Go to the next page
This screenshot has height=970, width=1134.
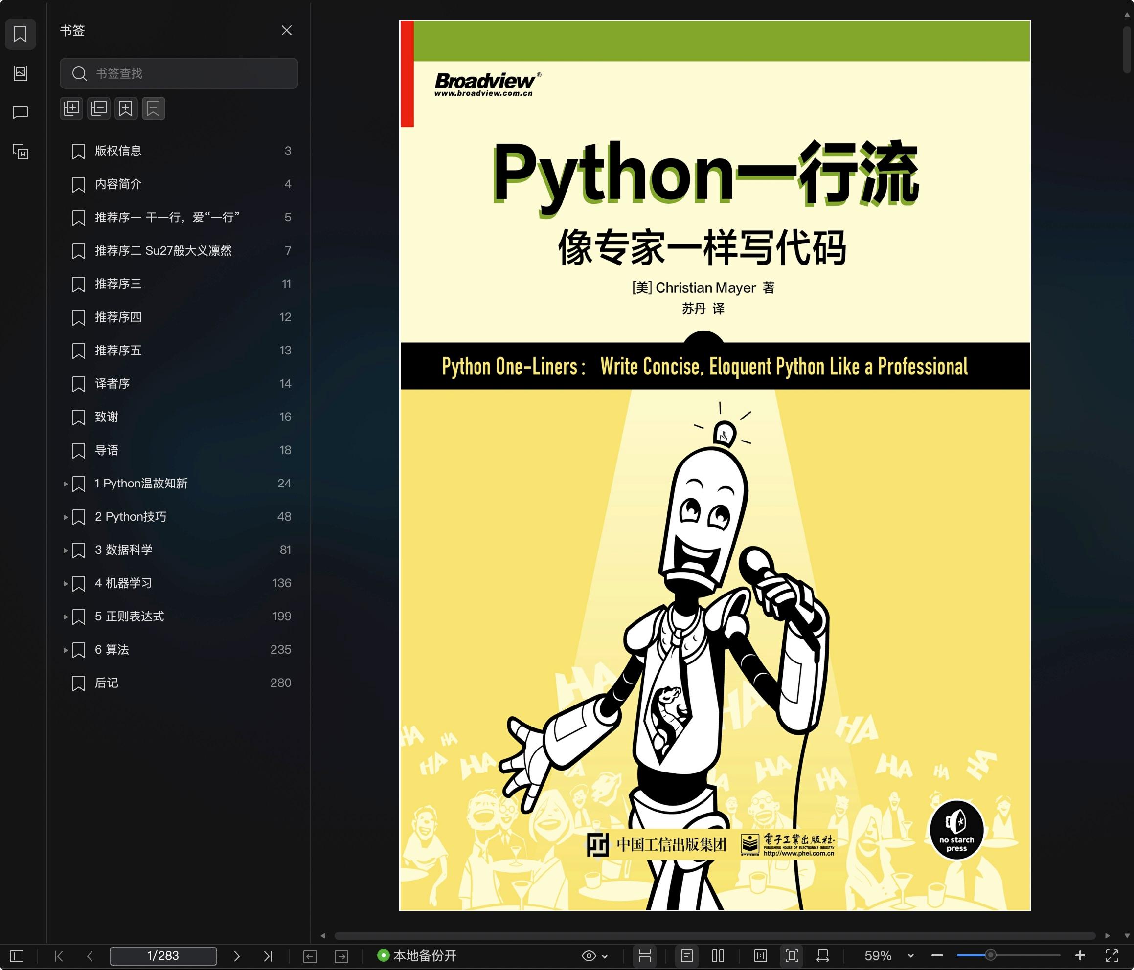(236, 956)
